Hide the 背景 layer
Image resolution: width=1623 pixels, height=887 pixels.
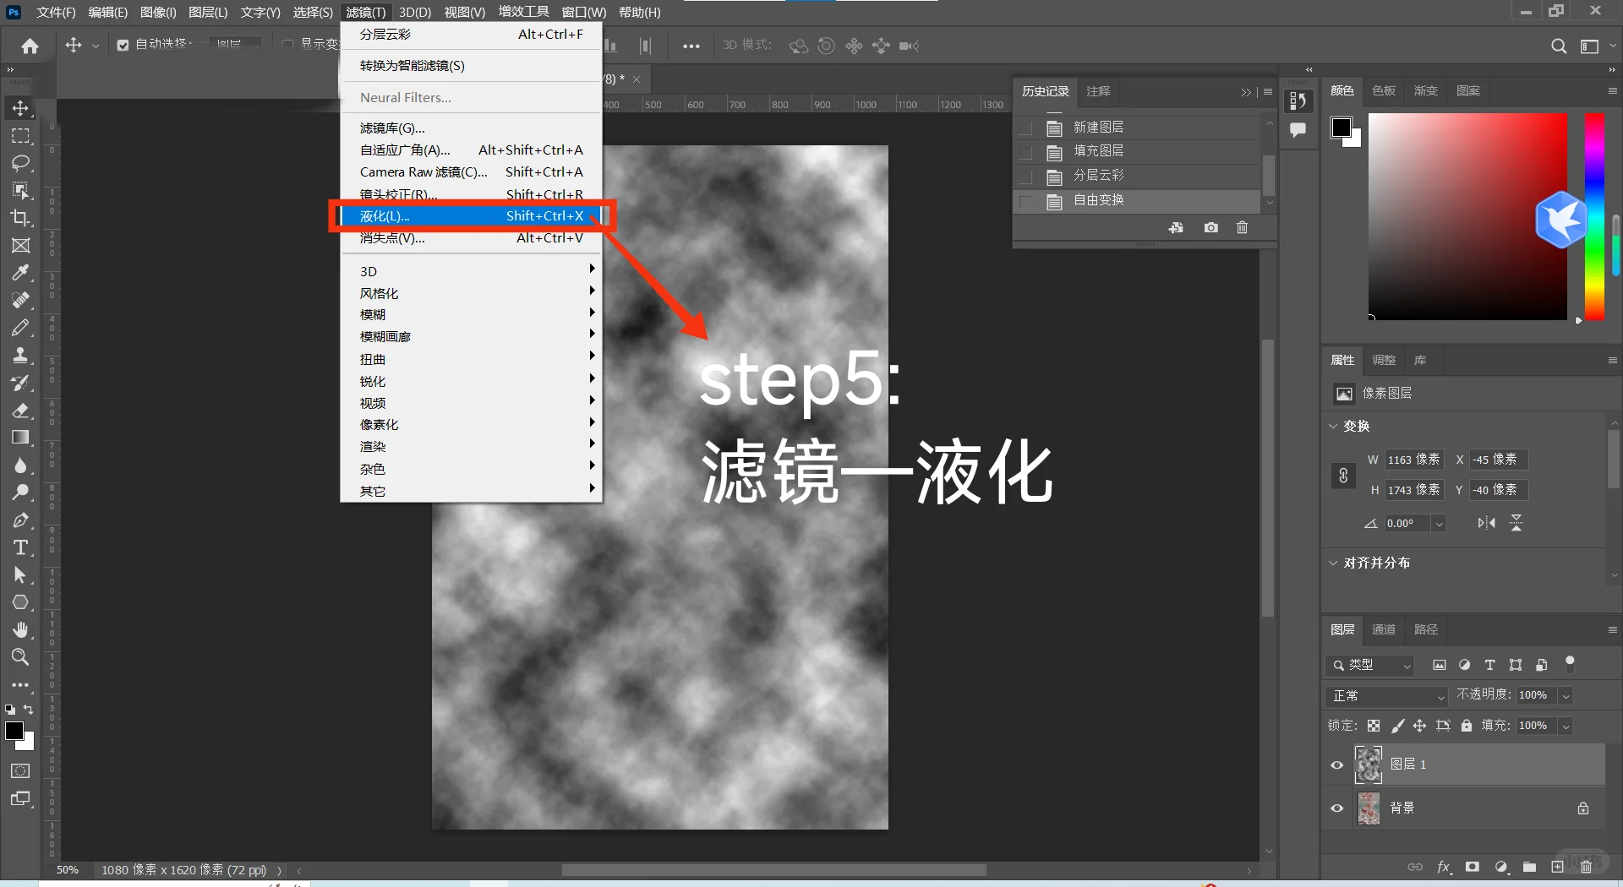pyautogui.click(x=1336, y=808)
